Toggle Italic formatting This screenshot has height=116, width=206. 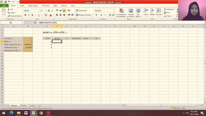click(x=29, y=15)
